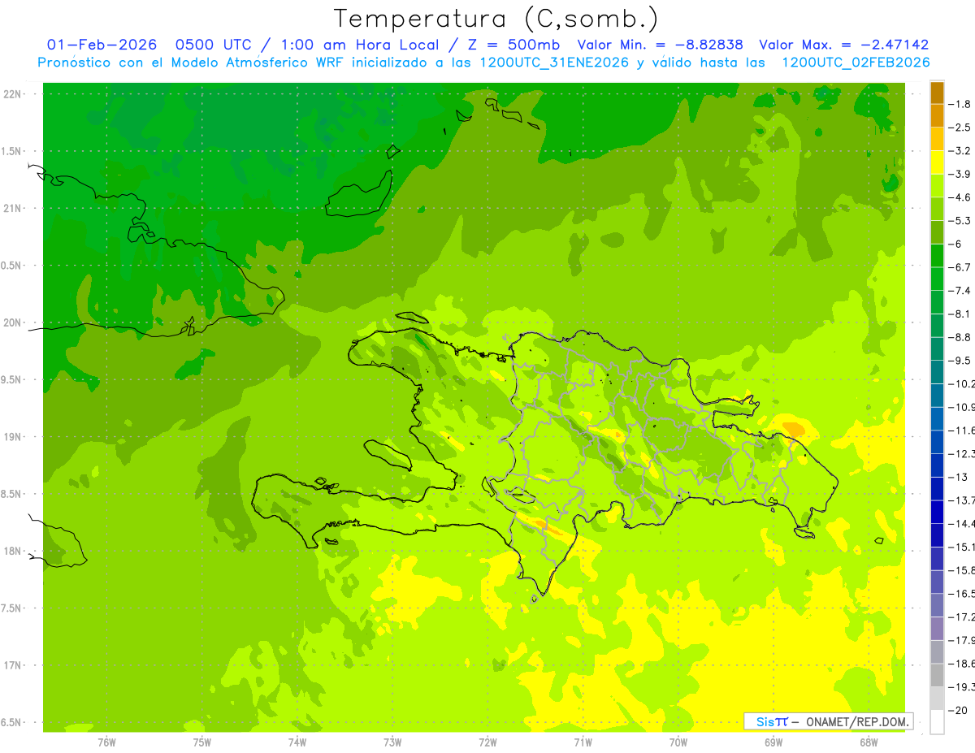This screenshot has height=753, width=975.
Task: Click the '-6.7' colorbar value
Action: click(x=960, y=267)
